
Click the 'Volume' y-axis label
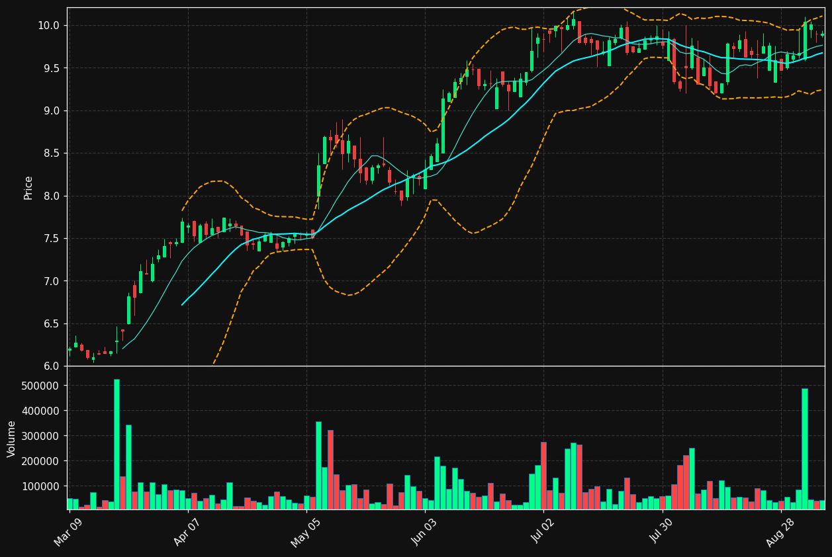point(12,439)
